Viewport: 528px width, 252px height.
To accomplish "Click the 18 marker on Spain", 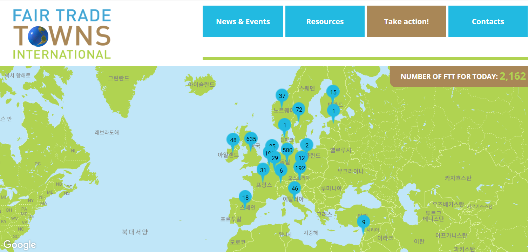I will click(x=245, y=198).
